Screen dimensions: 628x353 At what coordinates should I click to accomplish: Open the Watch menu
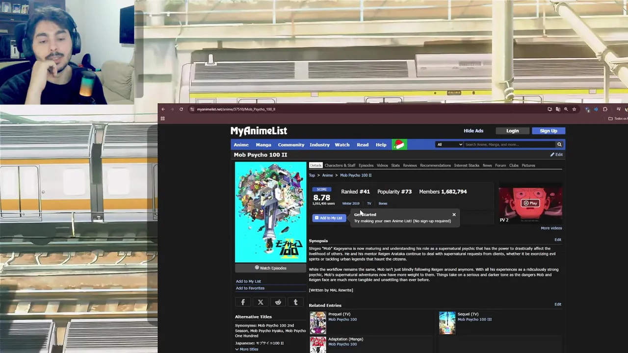342,145
